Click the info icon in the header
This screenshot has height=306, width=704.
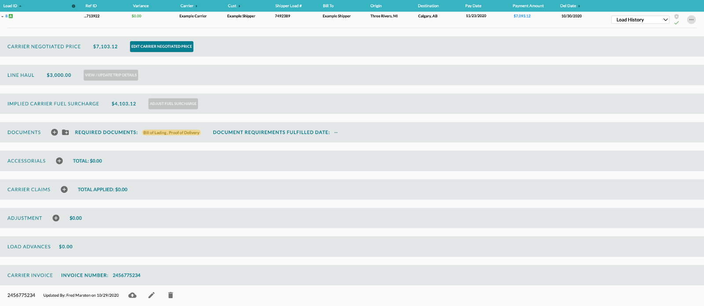click(73, 6)
